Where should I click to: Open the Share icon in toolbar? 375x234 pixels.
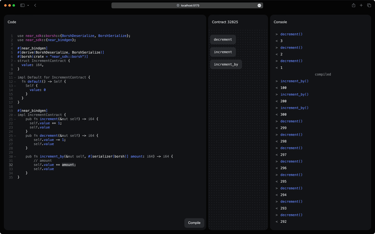point(353,5)
